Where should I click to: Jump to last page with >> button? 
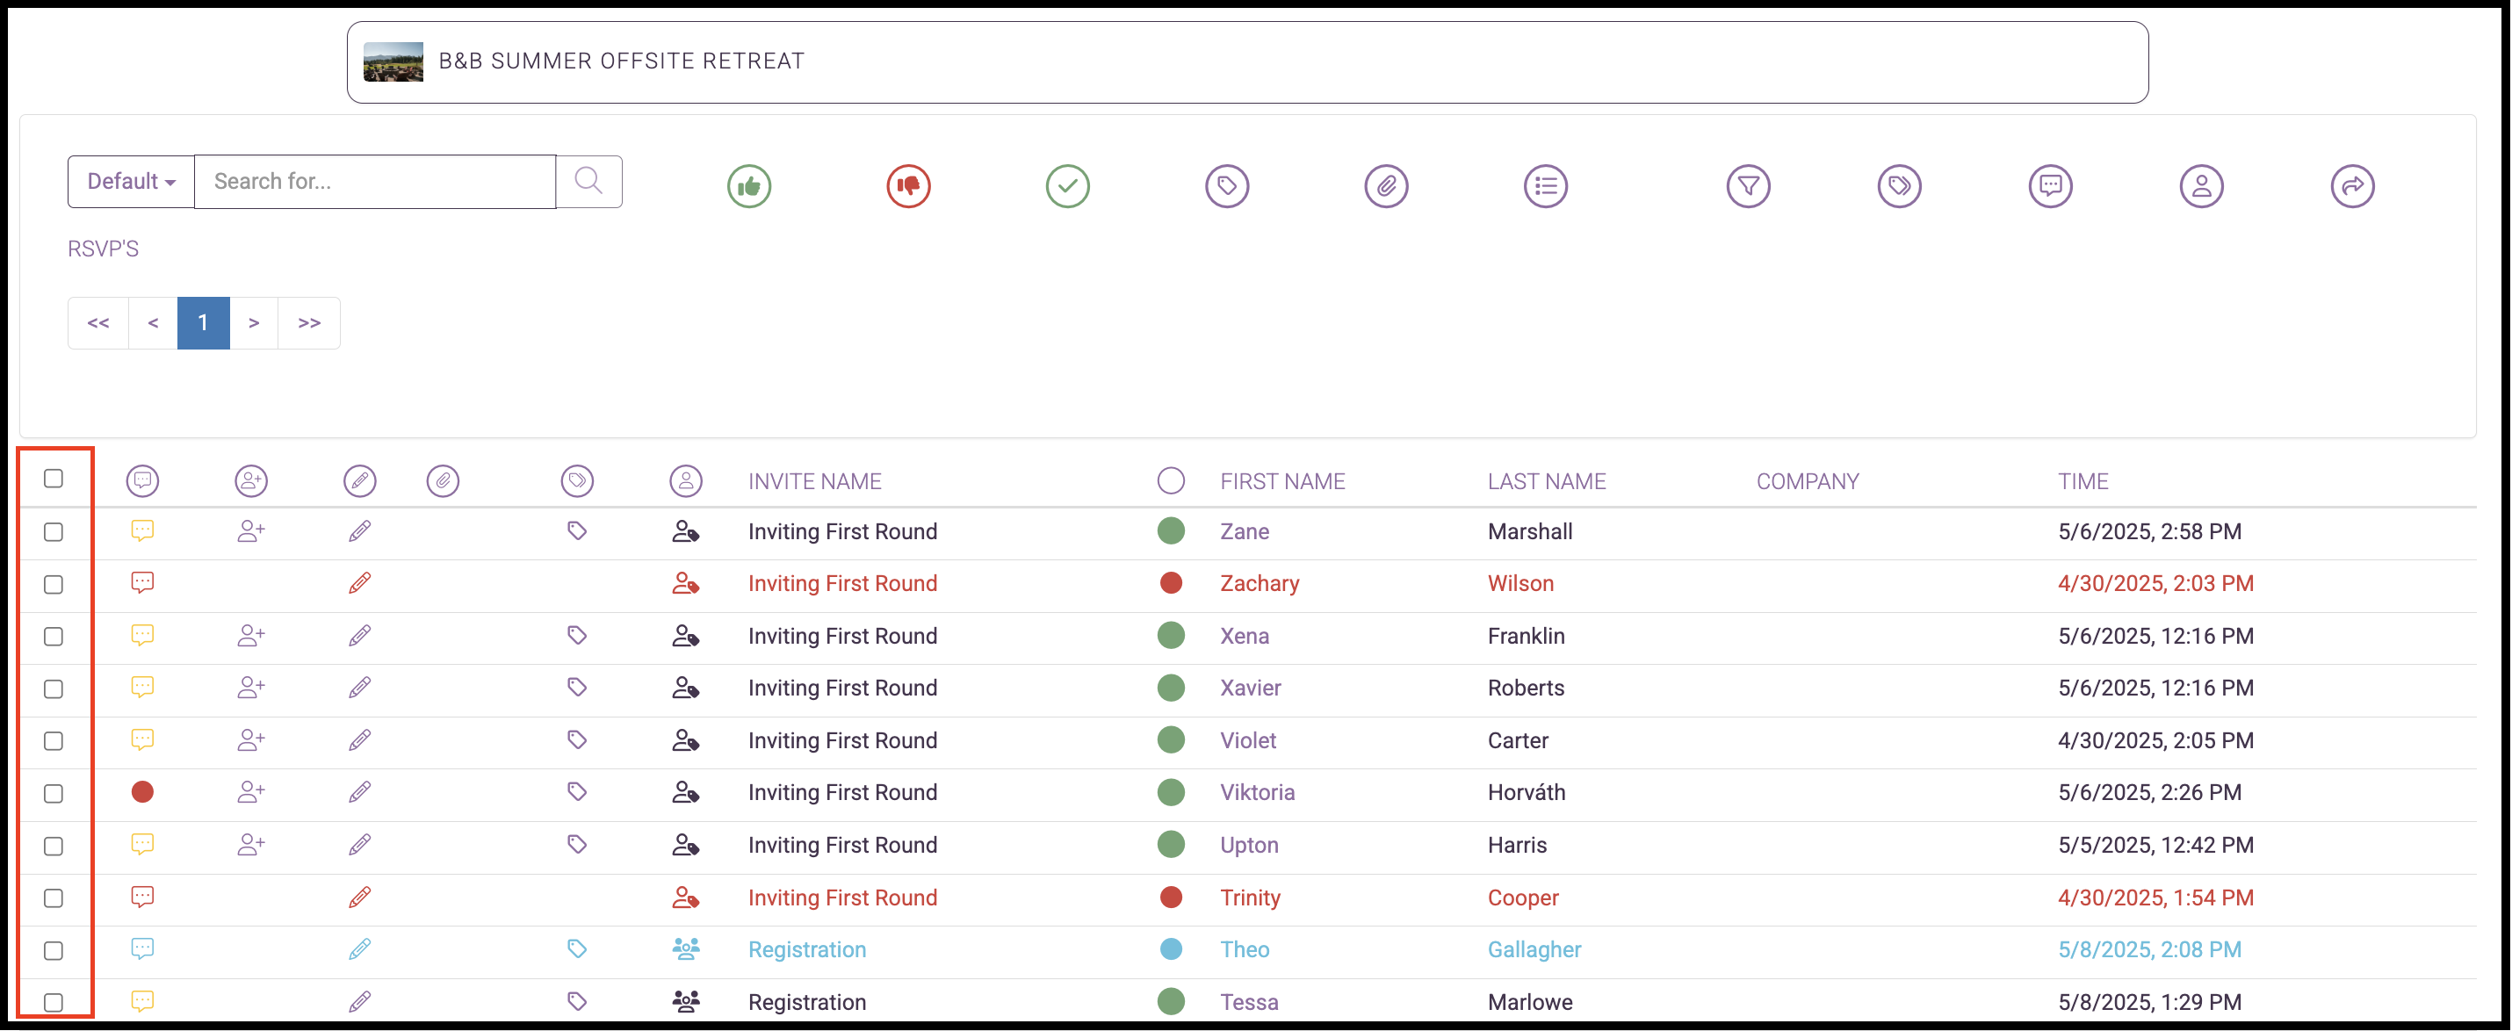coord(309,323)
